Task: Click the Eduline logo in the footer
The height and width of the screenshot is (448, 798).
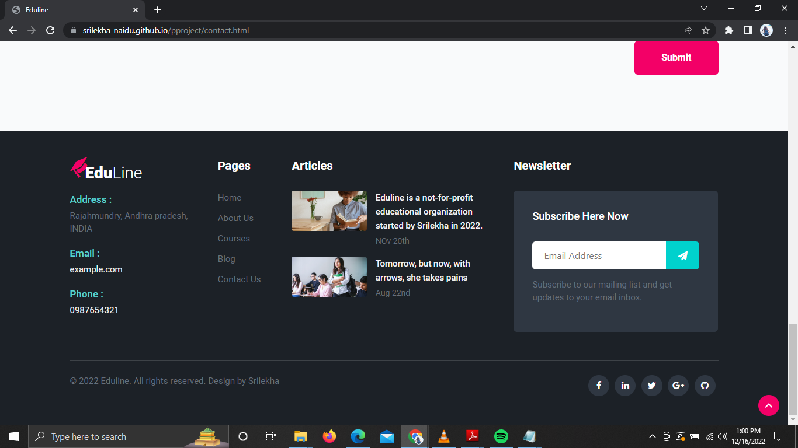Action: [106, 169]
